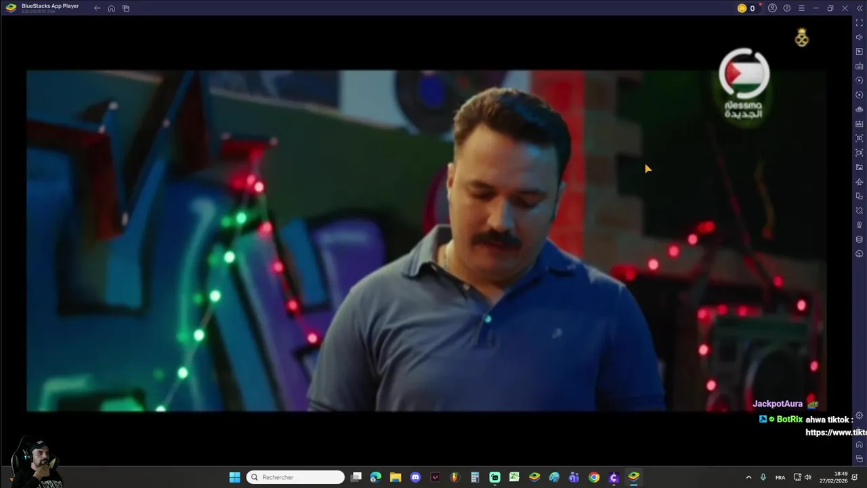Open FL Studio from the taskbar
Screen dimensions: 867x488
(455, 477)
